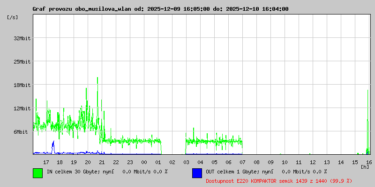This screenshot has height=187, width=375.
Task: Click hour label '01' on x-axis
Action: pos(158,162)
